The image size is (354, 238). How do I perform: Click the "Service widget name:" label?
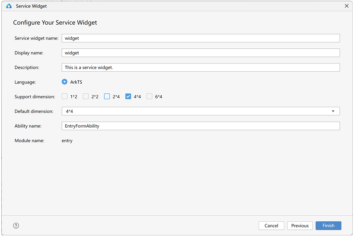[x=37, y=38]
